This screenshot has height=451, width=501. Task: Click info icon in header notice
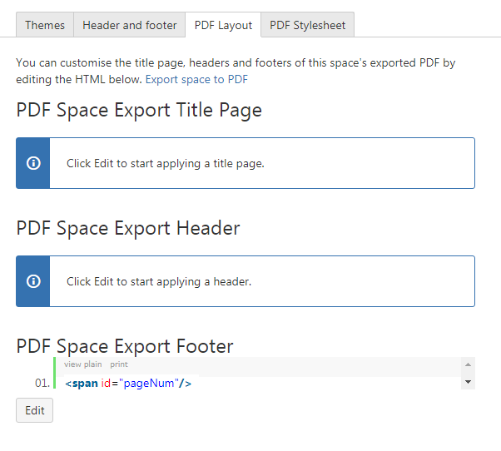[33, 281]
